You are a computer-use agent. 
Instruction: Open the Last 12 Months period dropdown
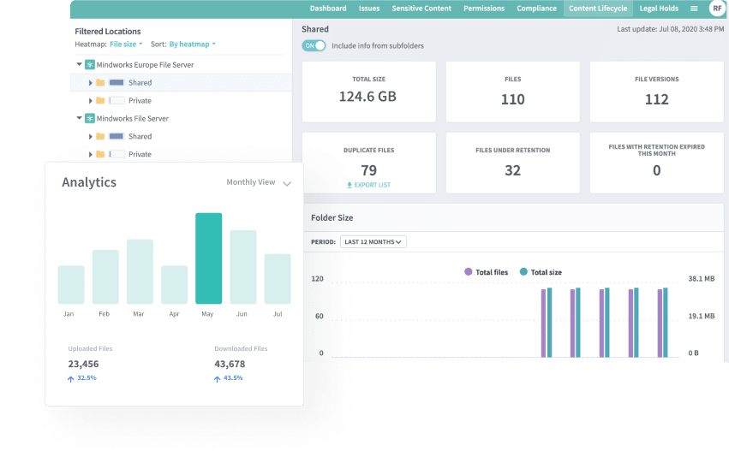coord(373,242)
